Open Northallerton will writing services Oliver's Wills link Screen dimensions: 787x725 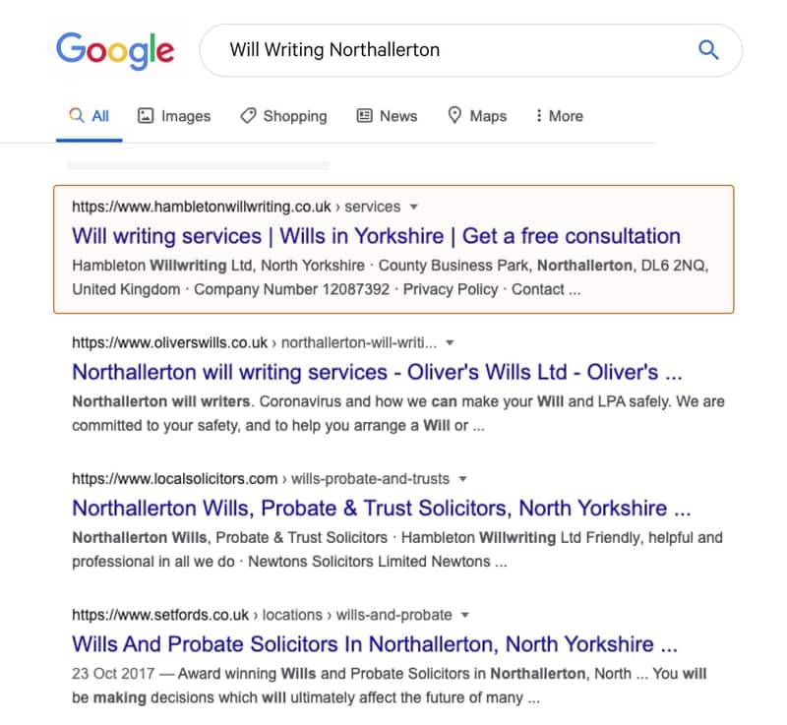[377, 372]
